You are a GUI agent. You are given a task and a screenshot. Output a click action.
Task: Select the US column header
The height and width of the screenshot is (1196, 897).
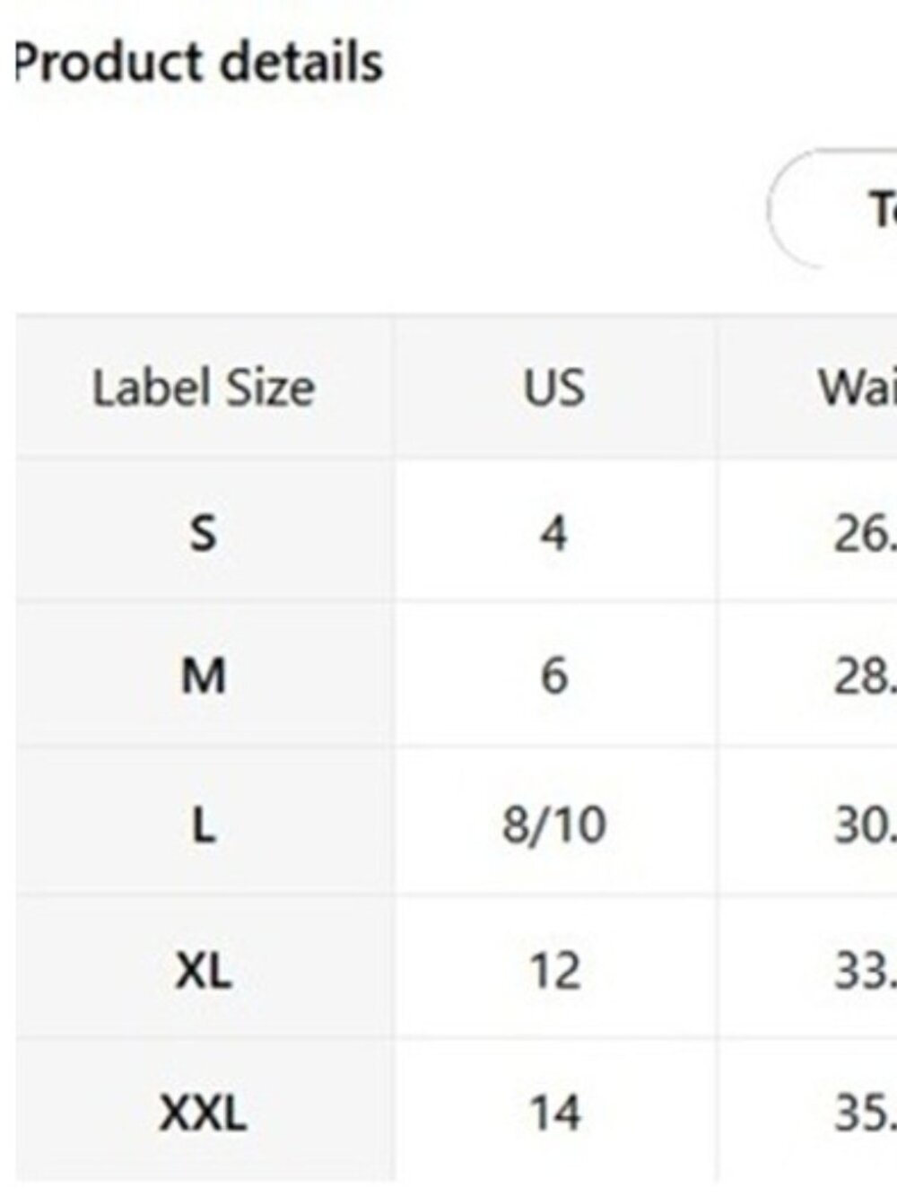tap(554, 388)
